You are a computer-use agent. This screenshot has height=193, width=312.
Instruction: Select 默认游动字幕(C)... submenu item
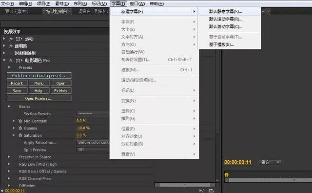229,26
